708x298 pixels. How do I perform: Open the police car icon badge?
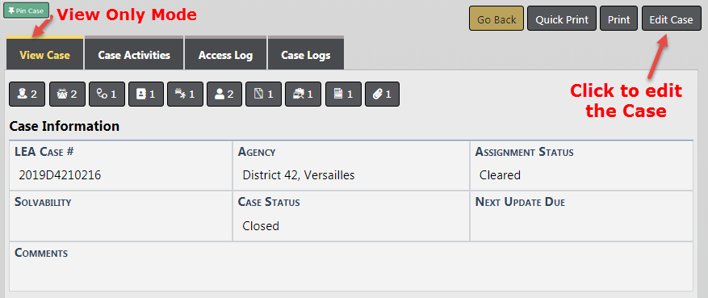67,94
